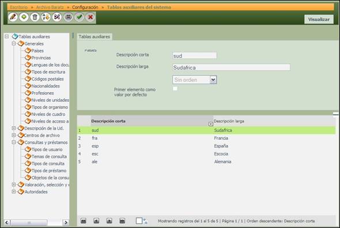Screen dimensions: 340x228
Task: Select the sud Sudafrica table row
Action: click(x=206, y=130)
